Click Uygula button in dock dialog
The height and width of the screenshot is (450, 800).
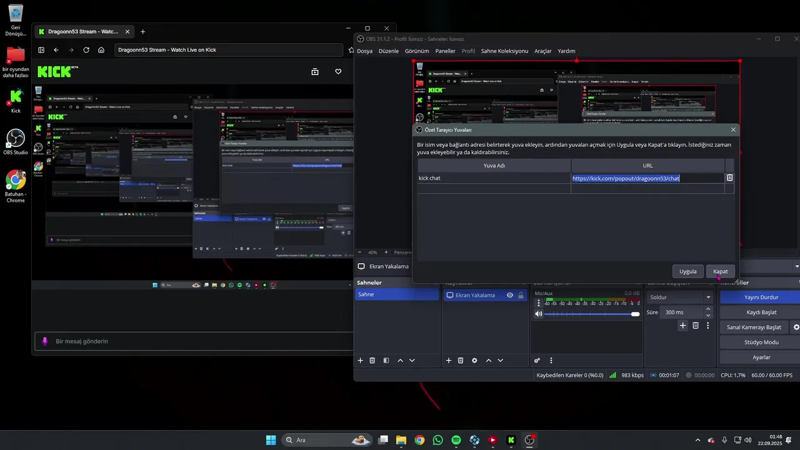[687, 271]
